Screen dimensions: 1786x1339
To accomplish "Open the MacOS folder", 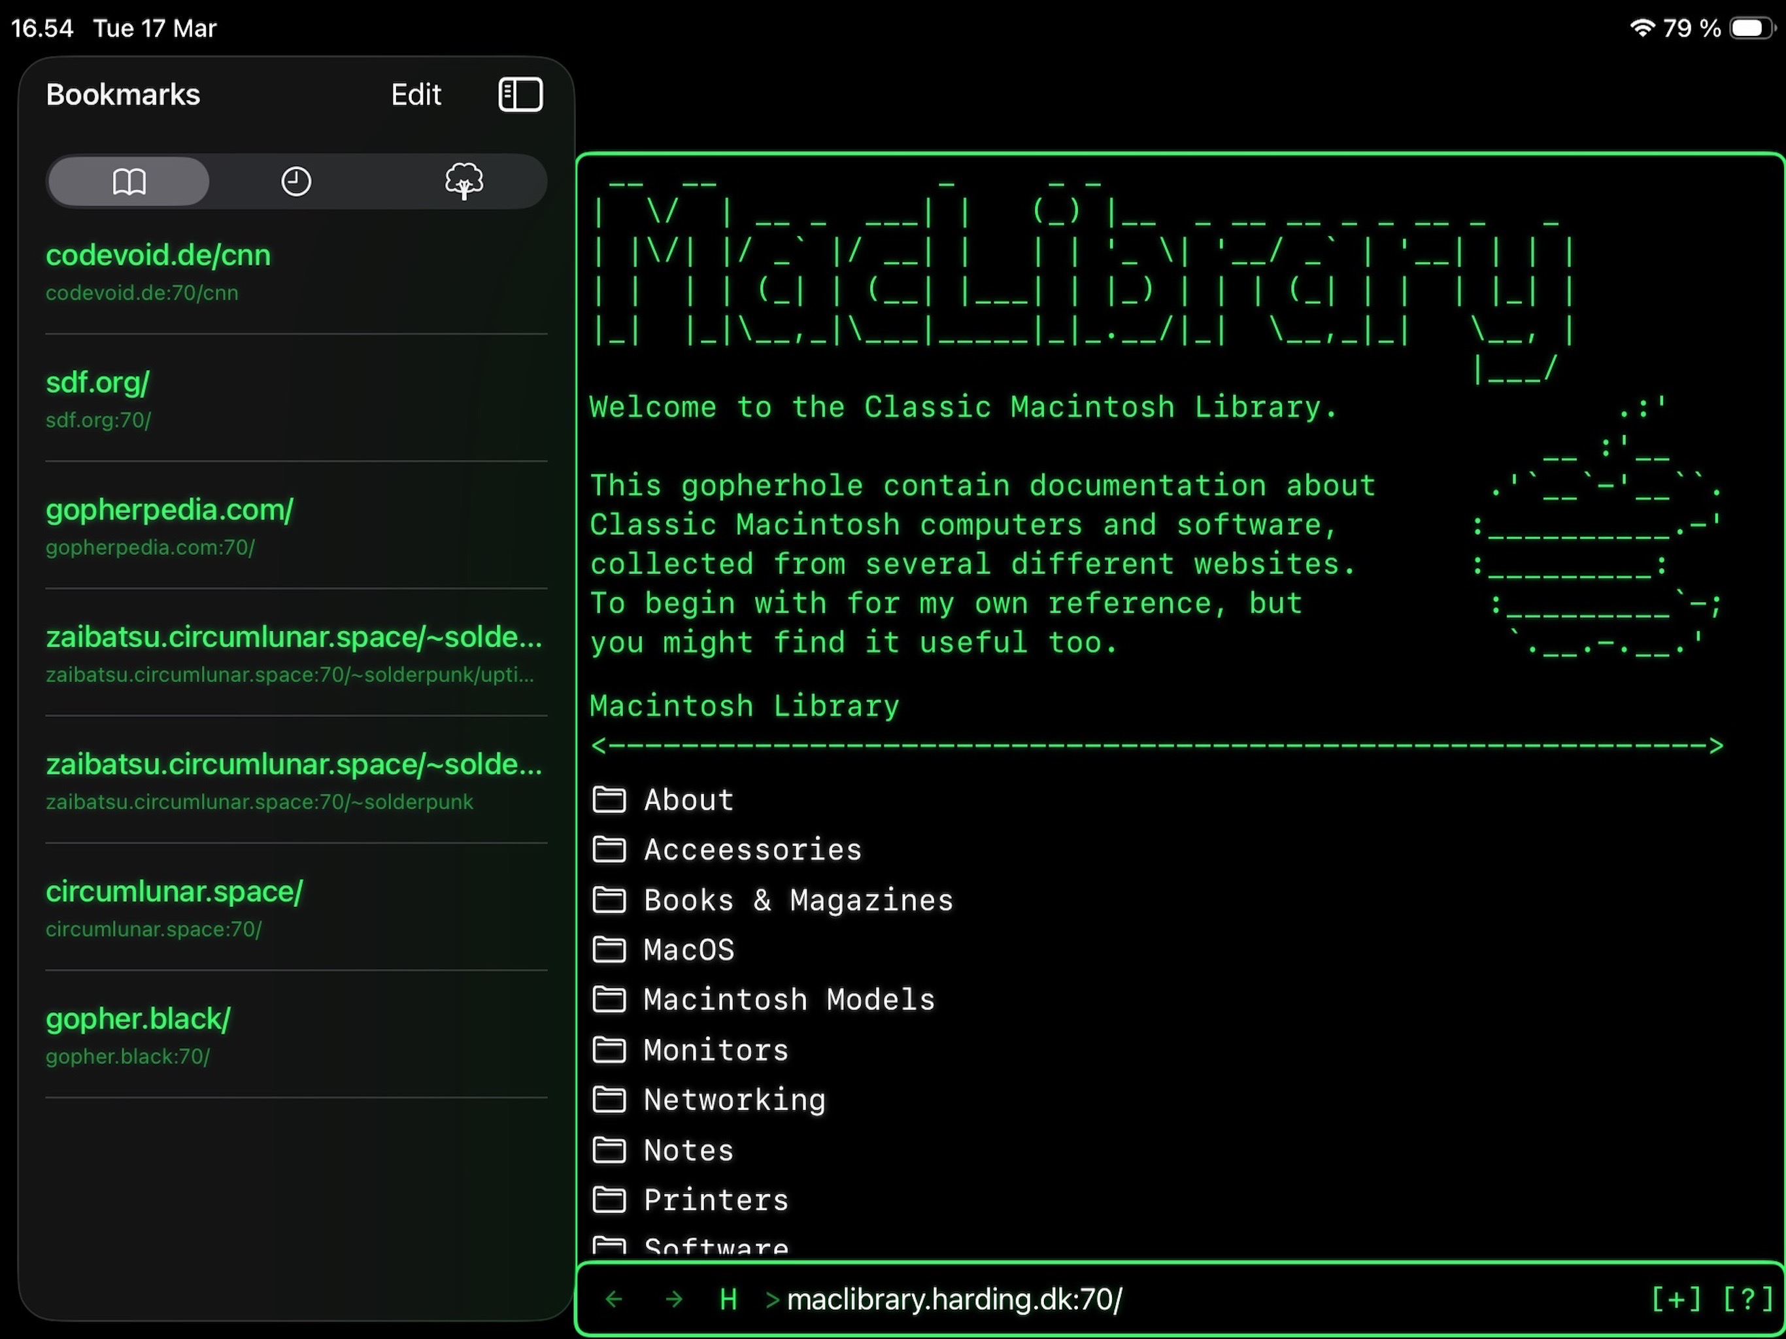I will pos(663,950).
